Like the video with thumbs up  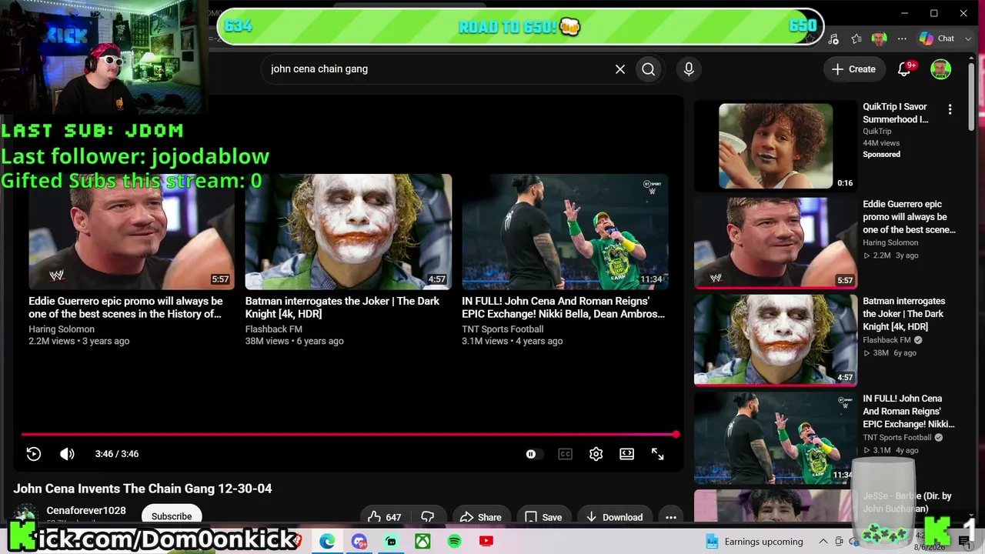coord(385,517)
